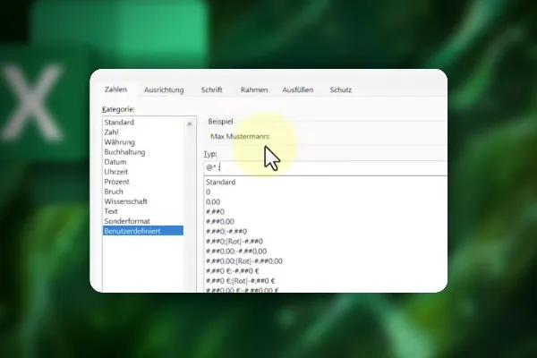The height and width of the screenshot is (358, 537).
Task: Select the Text category
Action: pos(143,211)
